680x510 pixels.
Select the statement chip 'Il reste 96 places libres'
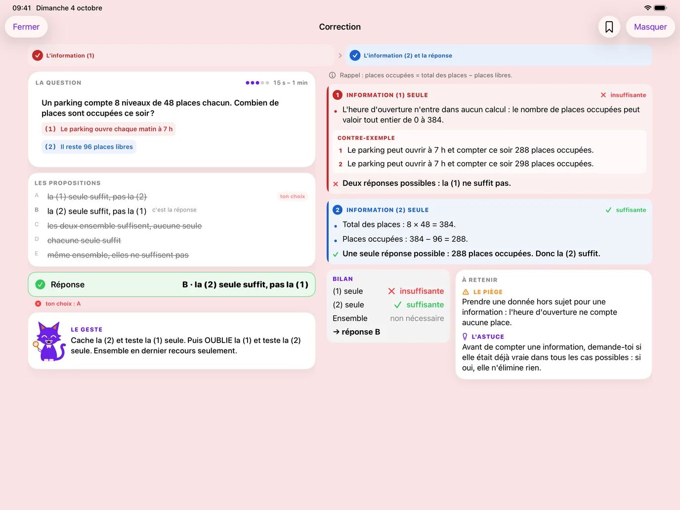tap(89, 147)
